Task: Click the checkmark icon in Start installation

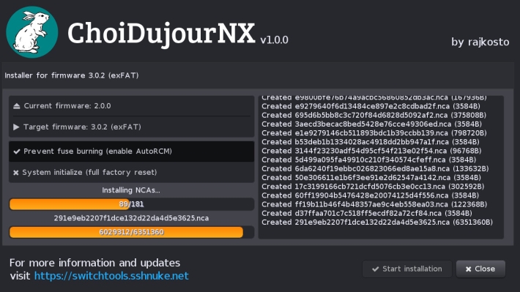Action: tap(376, 269)
